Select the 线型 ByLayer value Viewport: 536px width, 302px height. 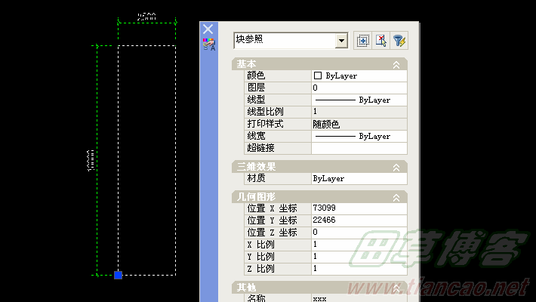[x=359, y=100]
